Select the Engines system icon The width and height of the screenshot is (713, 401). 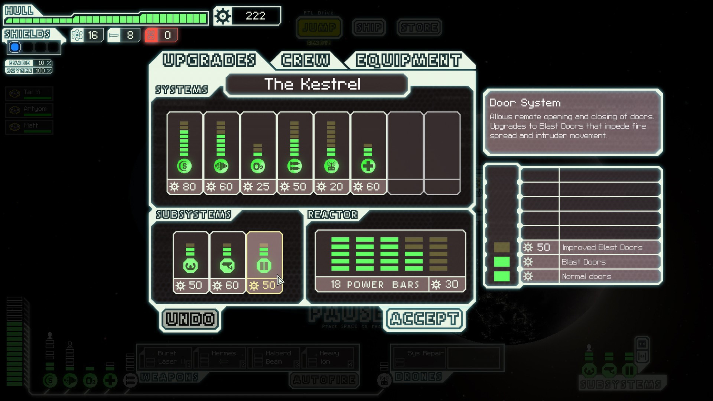click(221, 166)
